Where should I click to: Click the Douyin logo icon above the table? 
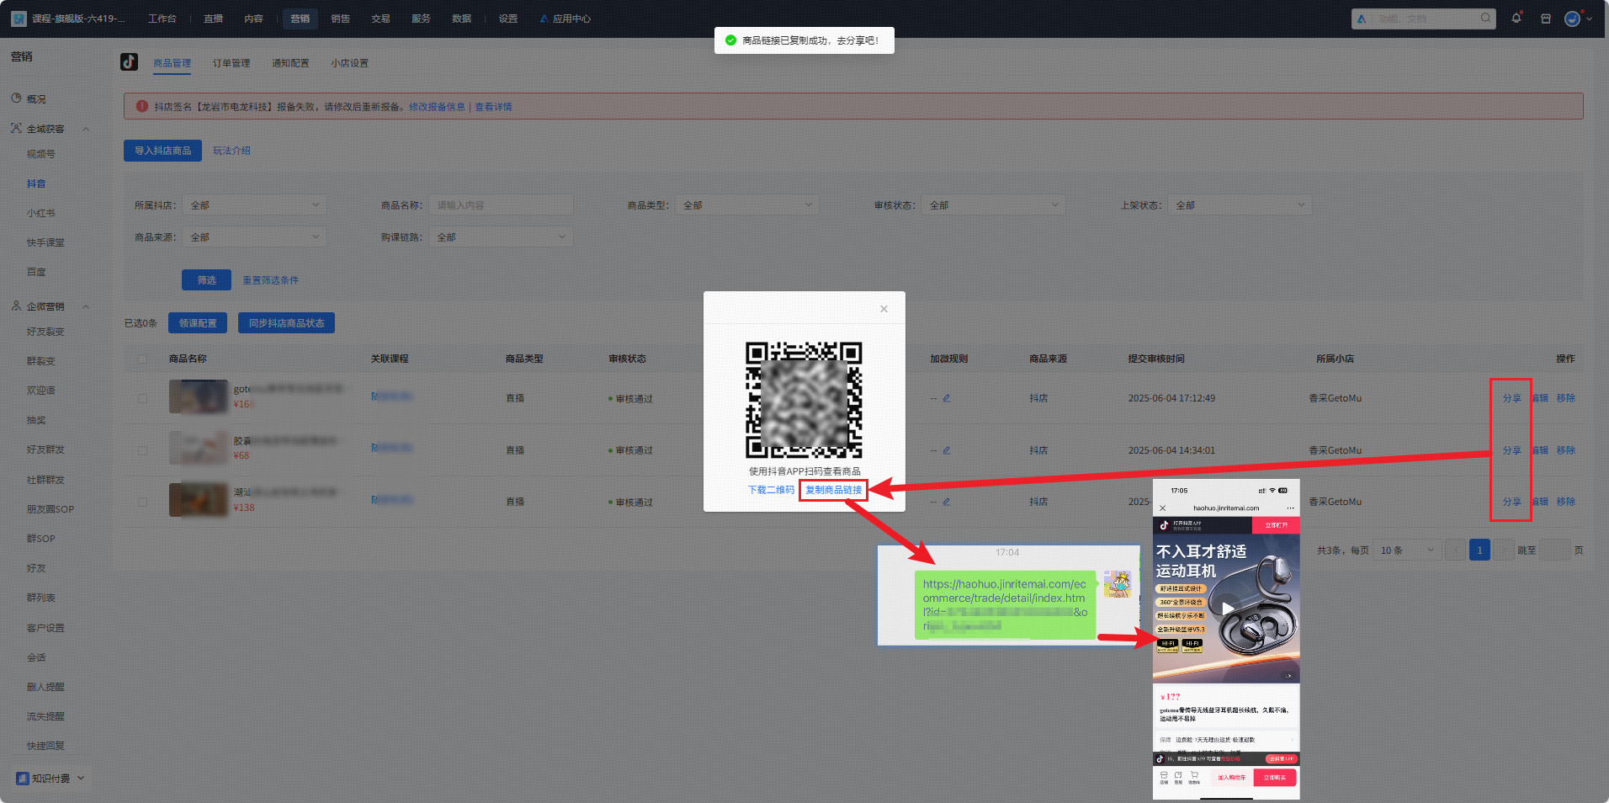coord(129,62)
